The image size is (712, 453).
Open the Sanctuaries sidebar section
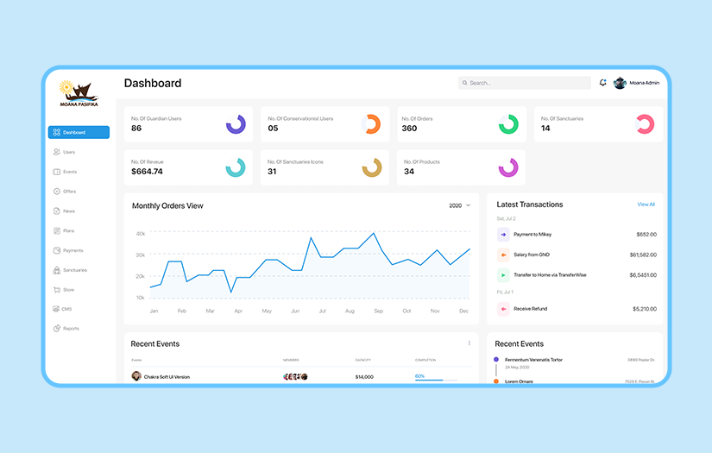70,270
